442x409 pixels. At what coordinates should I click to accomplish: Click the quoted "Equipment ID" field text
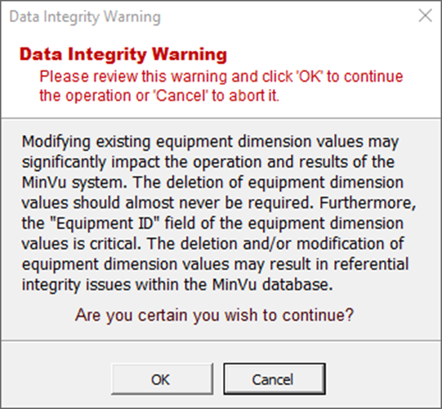(x=105, y=224)
